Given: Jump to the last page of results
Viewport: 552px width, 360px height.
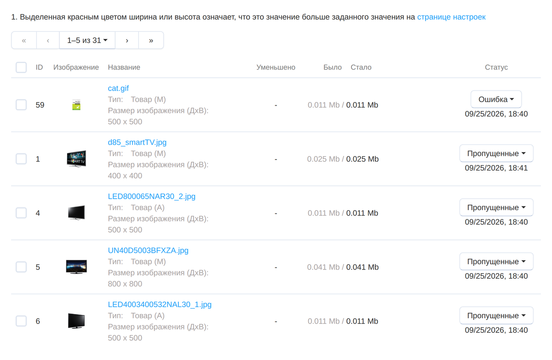Looking at the screenshot, I should (151, 40).
